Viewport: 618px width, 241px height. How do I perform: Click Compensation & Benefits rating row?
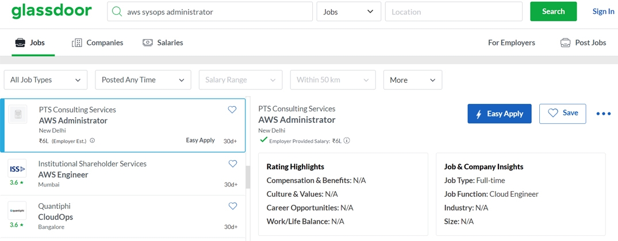316,180
